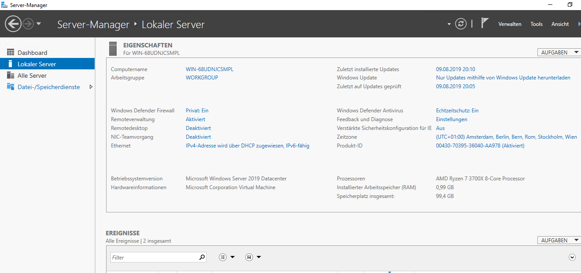Image resolution: width=581 pixels, height=273 pixels.
Task: Select Dashboard in the sidebar
Action: click(x=47, y=53)
